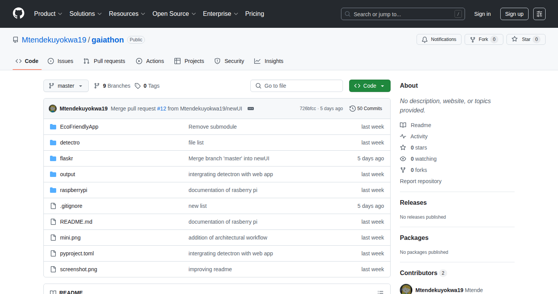
Task: Click the eye icon beside watching
Action: (x=403, y=159)
